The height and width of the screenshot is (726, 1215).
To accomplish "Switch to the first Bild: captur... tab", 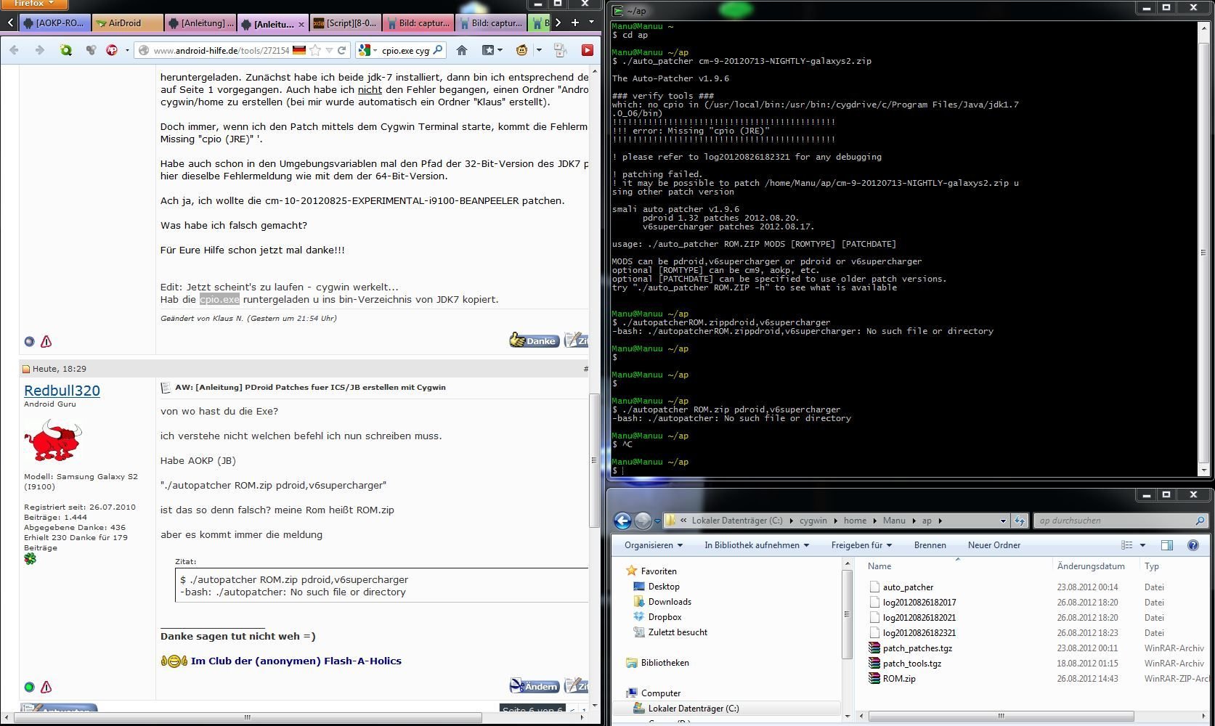I will click(x=418, y=23).
